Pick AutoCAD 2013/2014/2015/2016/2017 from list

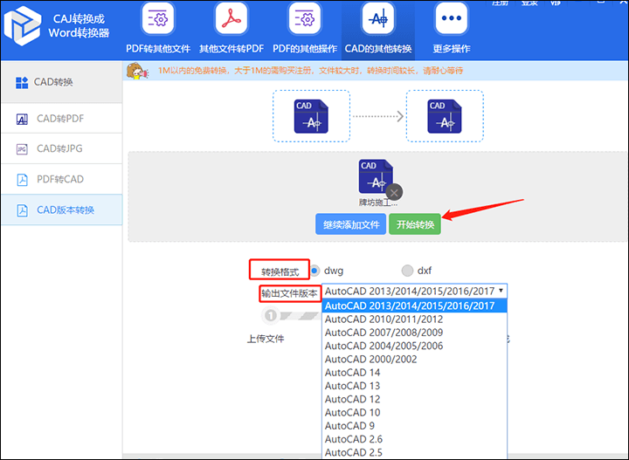coord(414,306)
